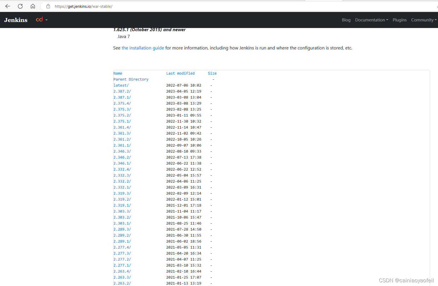Screen dimensions: 438x286
Task: Open the 2.319.2/ directory
Action: tap(122, 199)
